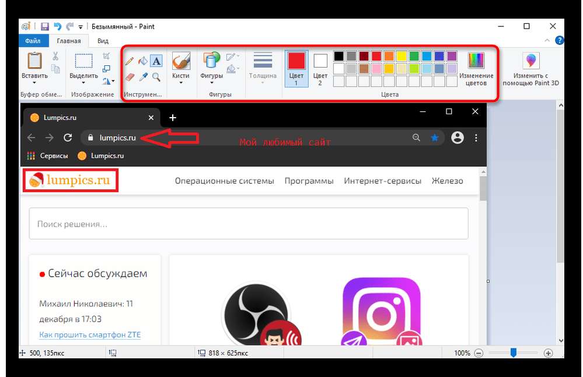Select the Eraser tool
This screenshot has height=377, width=583.
click(130, 77)
